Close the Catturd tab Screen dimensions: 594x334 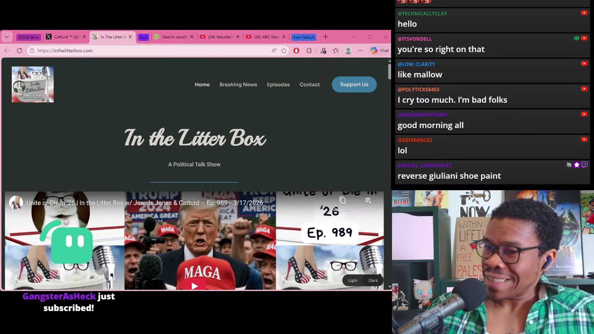pos(84,37)
